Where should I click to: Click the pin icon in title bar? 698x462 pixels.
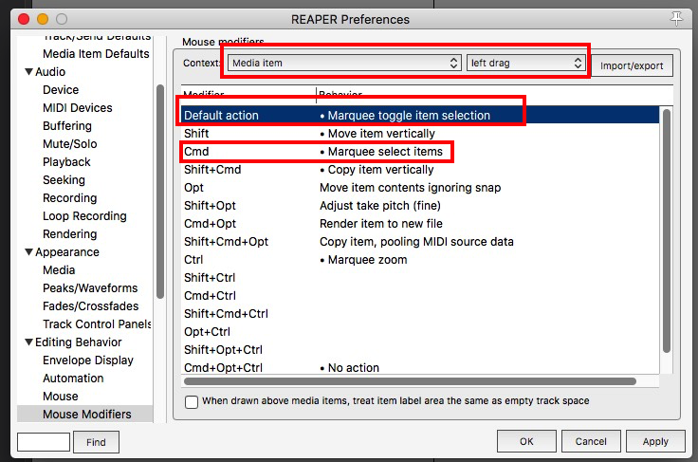pyautogui.click(x=676, y=19)
